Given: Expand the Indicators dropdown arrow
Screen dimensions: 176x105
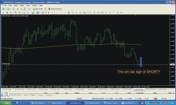Looking at the screenshot, I should click(x=35, y=13).
